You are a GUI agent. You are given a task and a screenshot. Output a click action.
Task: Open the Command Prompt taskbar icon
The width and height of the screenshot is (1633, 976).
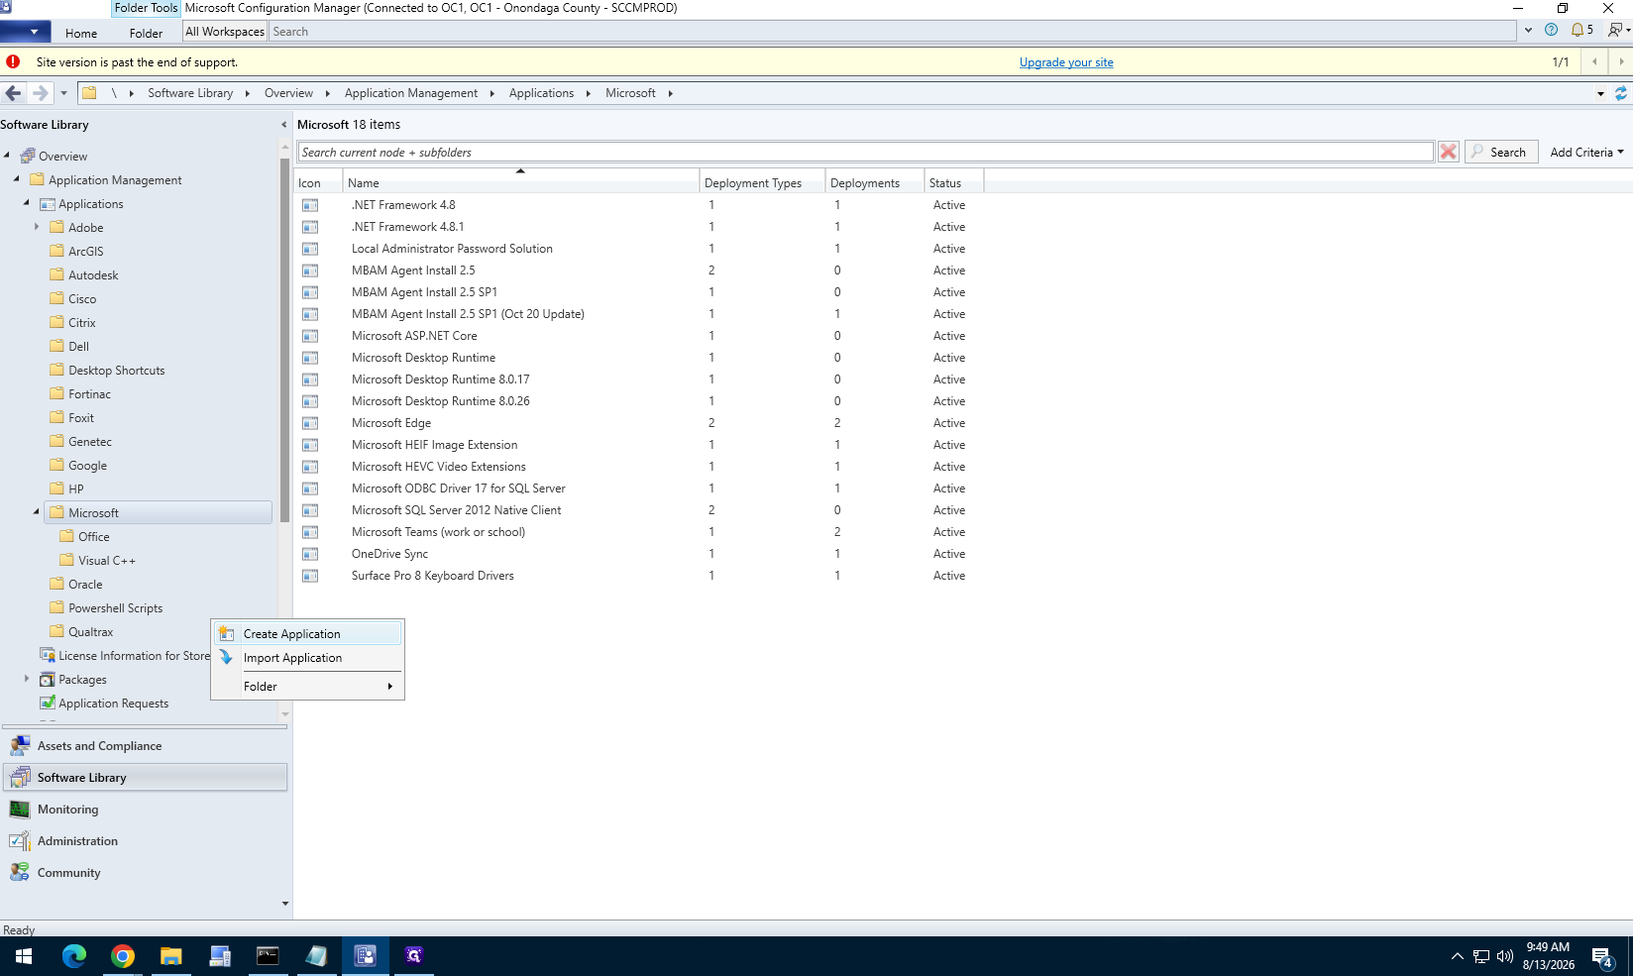269,956
